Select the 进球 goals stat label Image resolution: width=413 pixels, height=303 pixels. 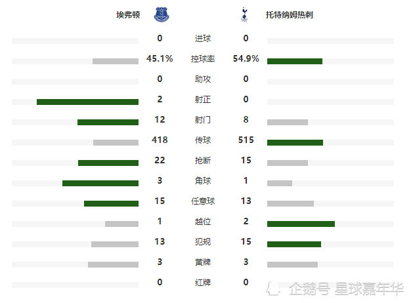(203, 39)
